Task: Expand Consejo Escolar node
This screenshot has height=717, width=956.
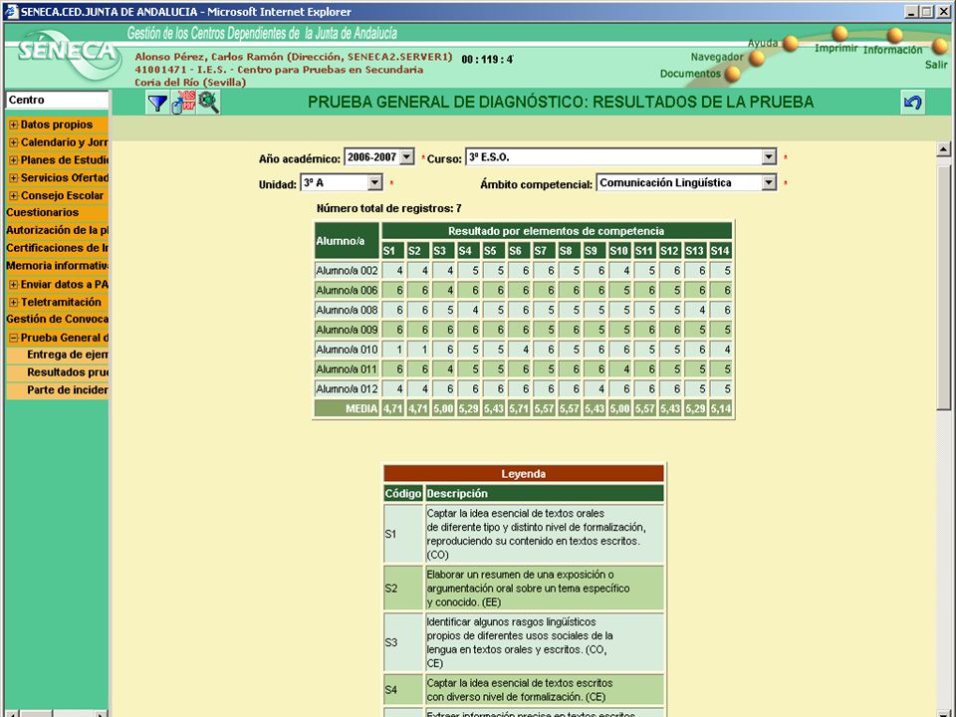Action: 13,196
